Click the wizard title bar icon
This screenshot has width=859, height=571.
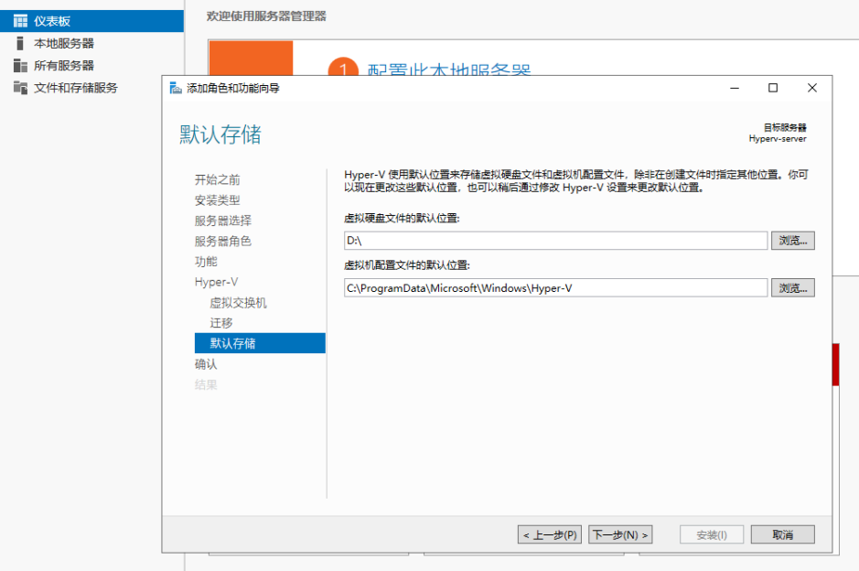176,88
